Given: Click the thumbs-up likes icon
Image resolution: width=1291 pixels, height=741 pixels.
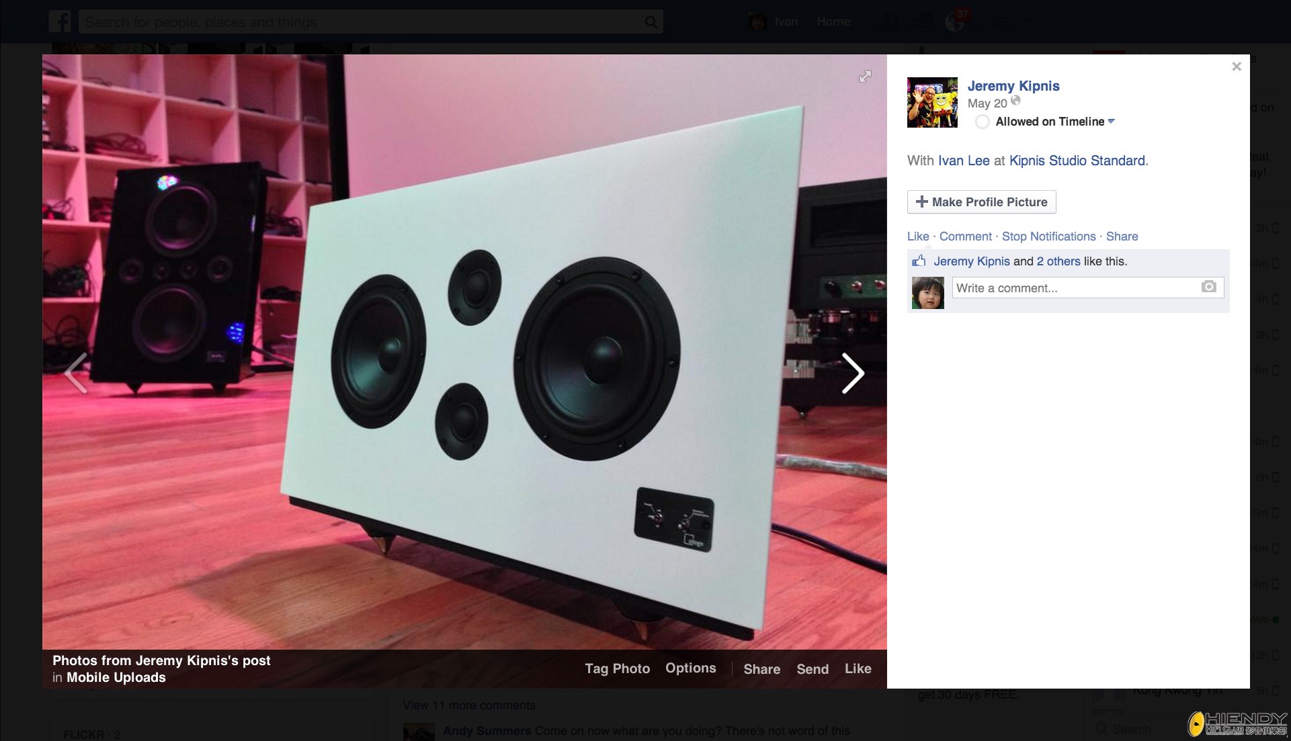Looking at the screenshot, I should 919,261.
